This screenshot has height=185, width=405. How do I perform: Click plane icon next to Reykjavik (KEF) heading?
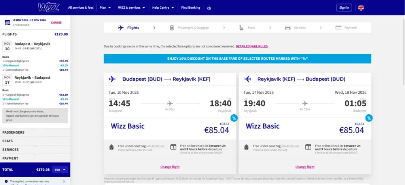[248, 79]
